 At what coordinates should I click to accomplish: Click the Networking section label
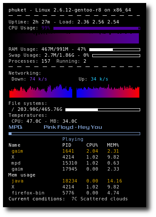click(x=25, y=73)
